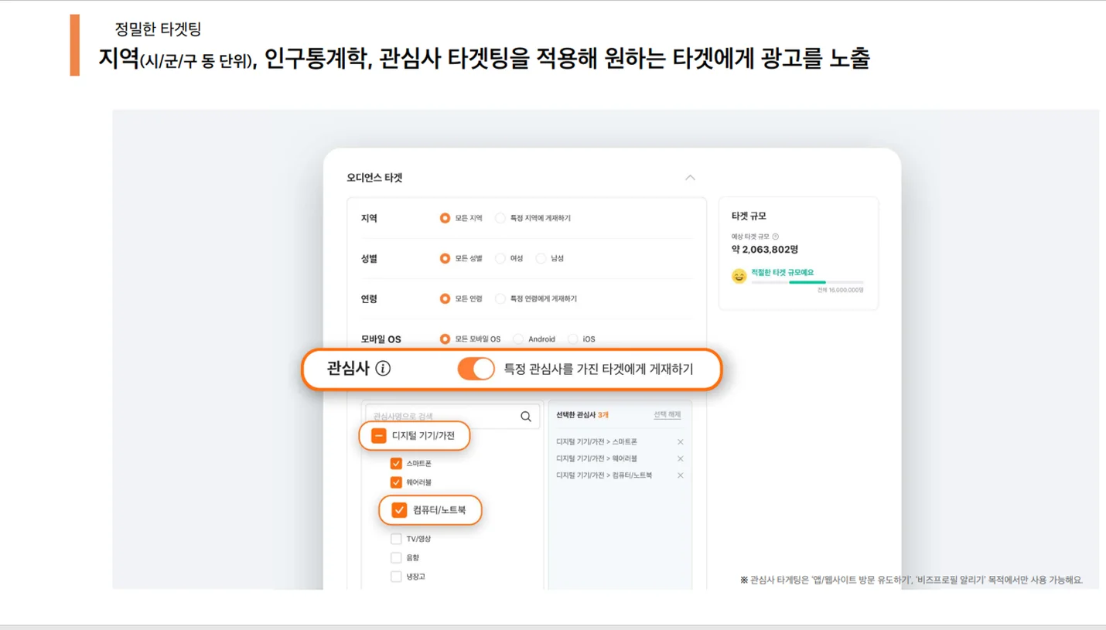Click the 타겟 규모 panel title

tap(749, 216)
